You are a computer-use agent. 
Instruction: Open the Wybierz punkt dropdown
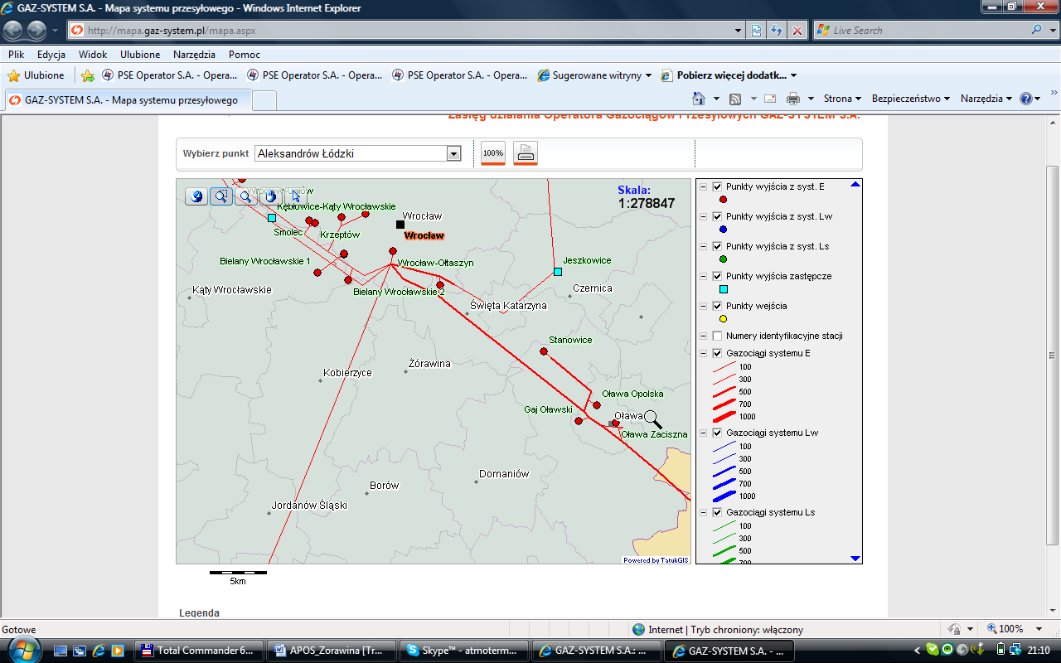pyautogui.click(x=453, y=153)
